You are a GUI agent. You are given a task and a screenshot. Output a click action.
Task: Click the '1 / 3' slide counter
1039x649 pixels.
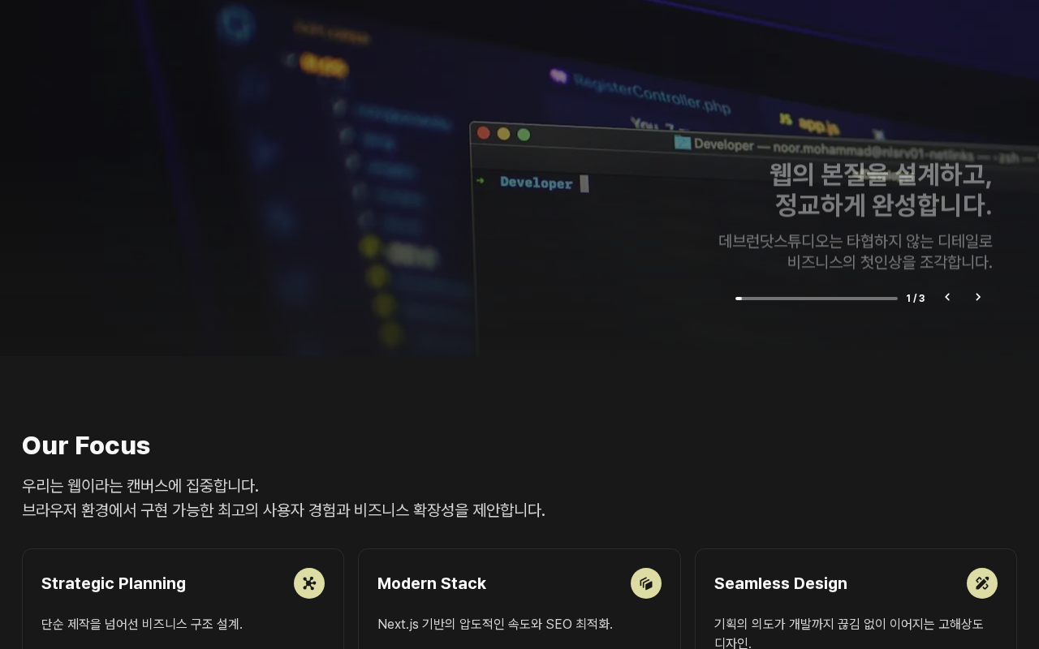tap(916, 299)
